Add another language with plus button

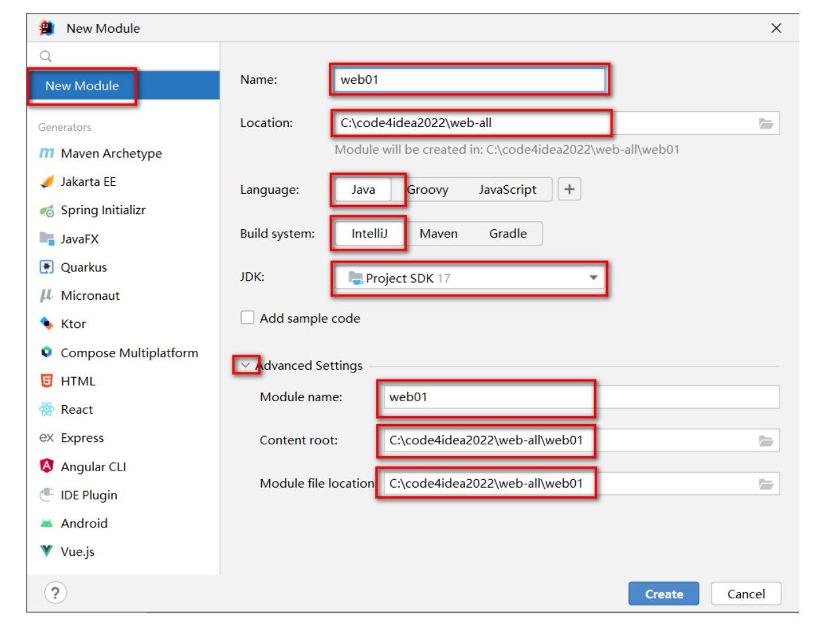click(x=569, y=189)
